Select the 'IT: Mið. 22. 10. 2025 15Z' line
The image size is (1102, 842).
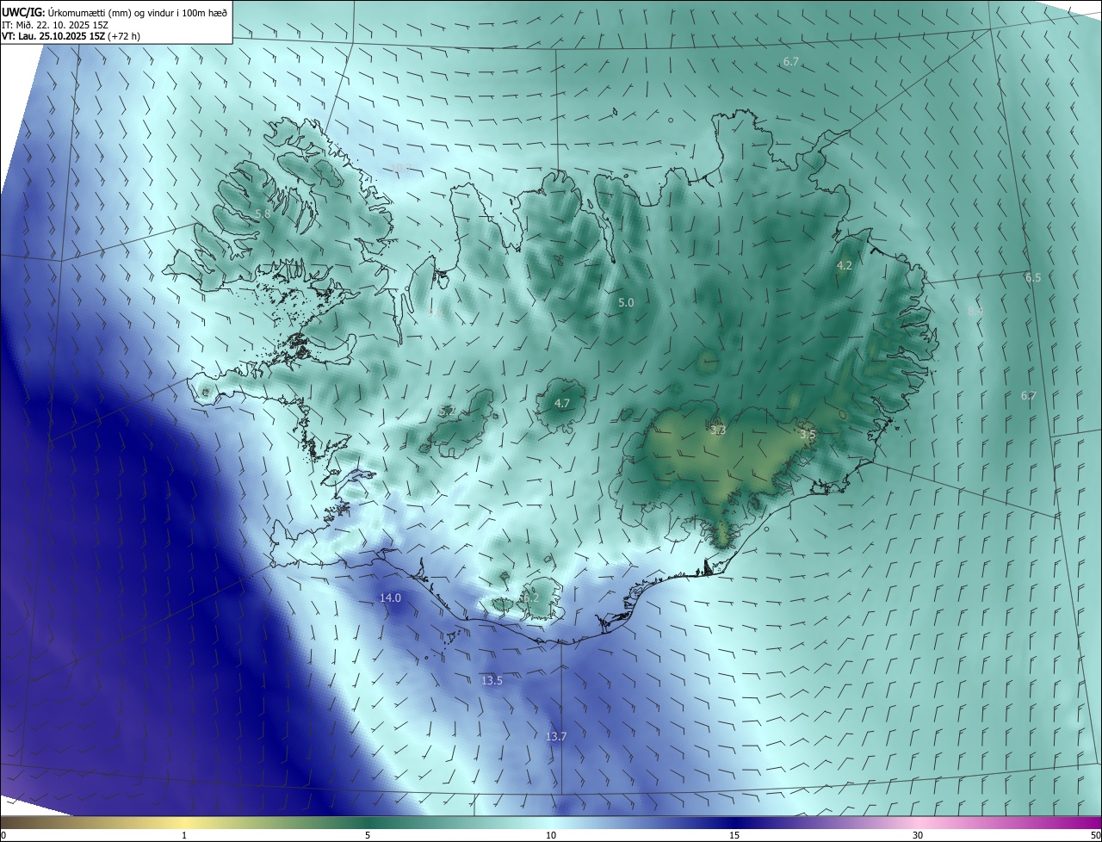54,25
